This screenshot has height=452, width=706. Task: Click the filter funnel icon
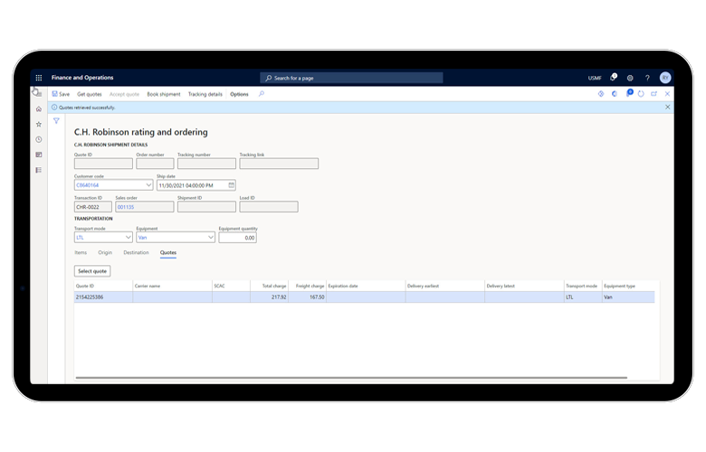click(56, 120)
